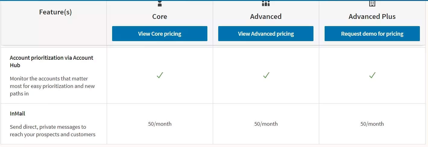Click the Account Hub description text
This screenshot has width=428, height=147.
point(52,86)
